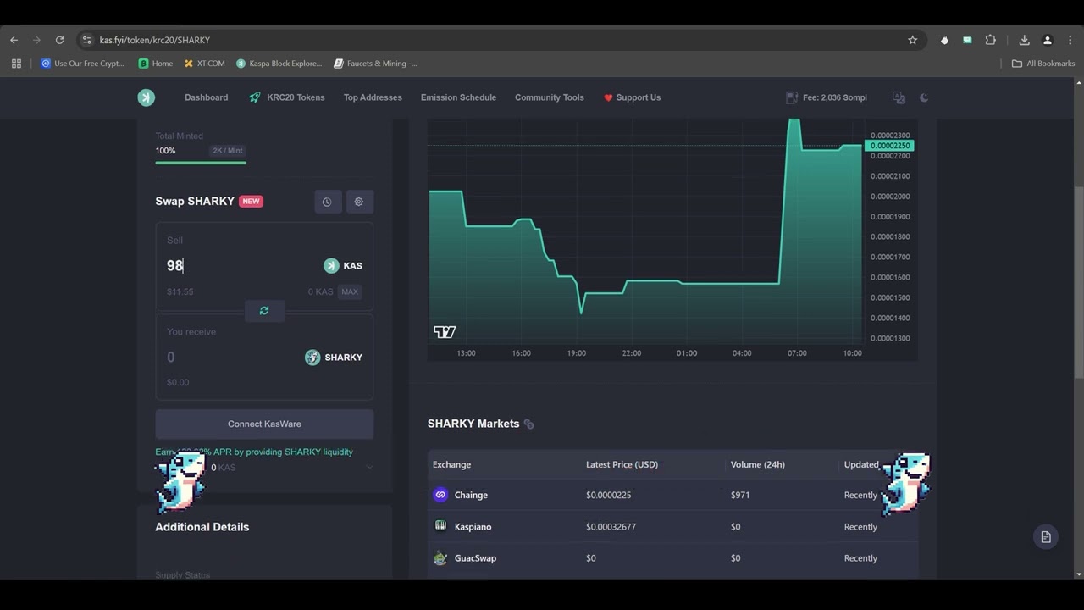Click the gas pump fee icon
The width and height of the screenshot is (1084, 610).
[x=792, y=97]
